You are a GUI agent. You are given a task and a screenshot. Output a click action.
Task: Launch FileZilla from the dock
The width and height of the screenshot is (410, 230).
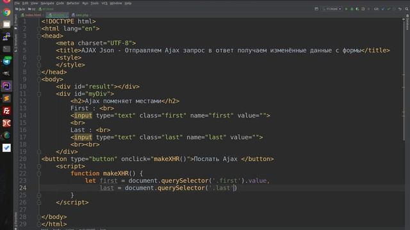pos(6,111)
